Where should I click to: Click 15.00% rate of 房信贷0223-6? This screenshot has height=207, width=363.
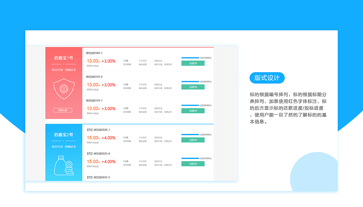pyautogui.click(x=93, y=161)
